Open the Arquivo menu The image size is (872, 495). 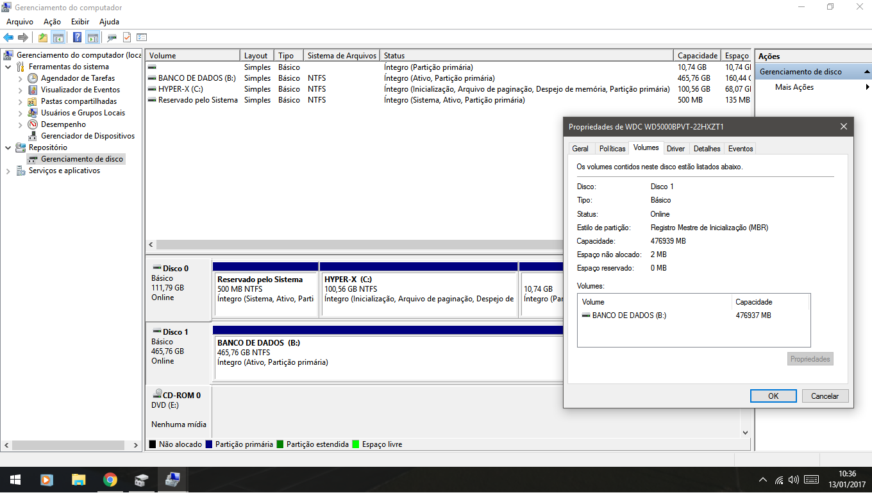[x=20, y=22]
